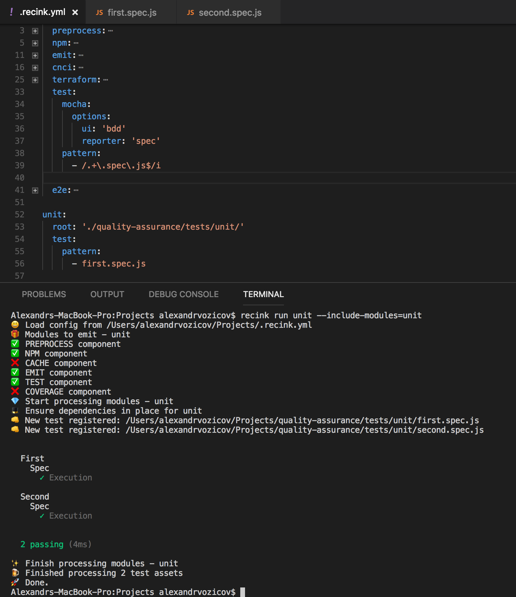Image resolution: width=516 pixels, height=597 pixels.
Task: Click the gift emoji beside Modules to emit
Action: (15, 334)
